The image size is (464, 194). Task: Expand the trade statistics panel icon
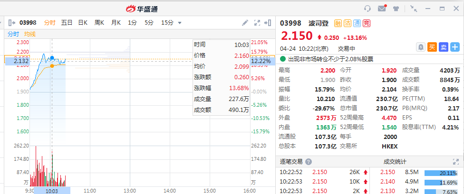456,162
